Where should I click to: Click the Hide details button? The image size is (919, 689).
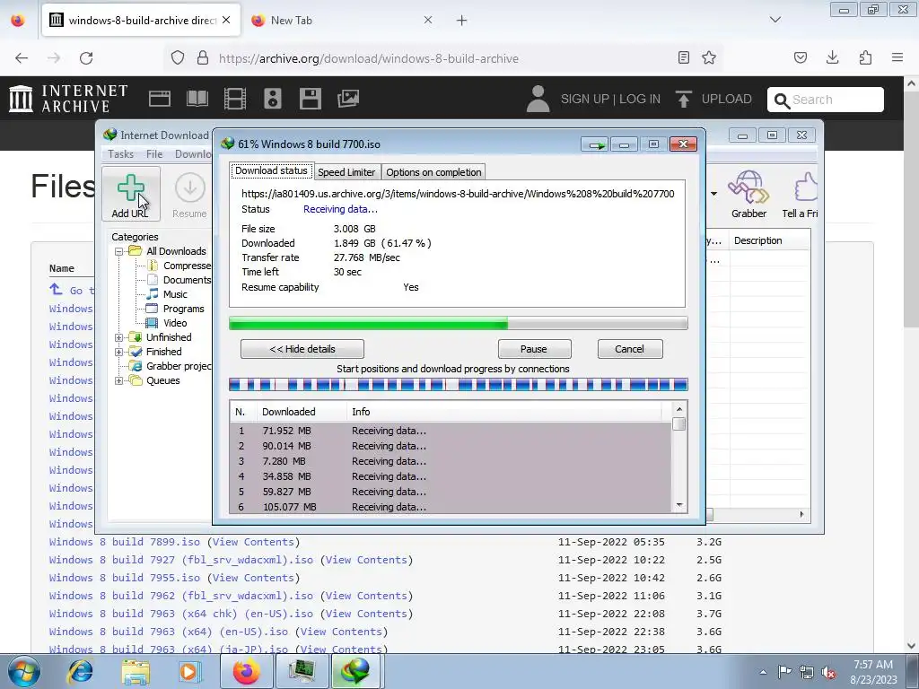click(302, 349)
